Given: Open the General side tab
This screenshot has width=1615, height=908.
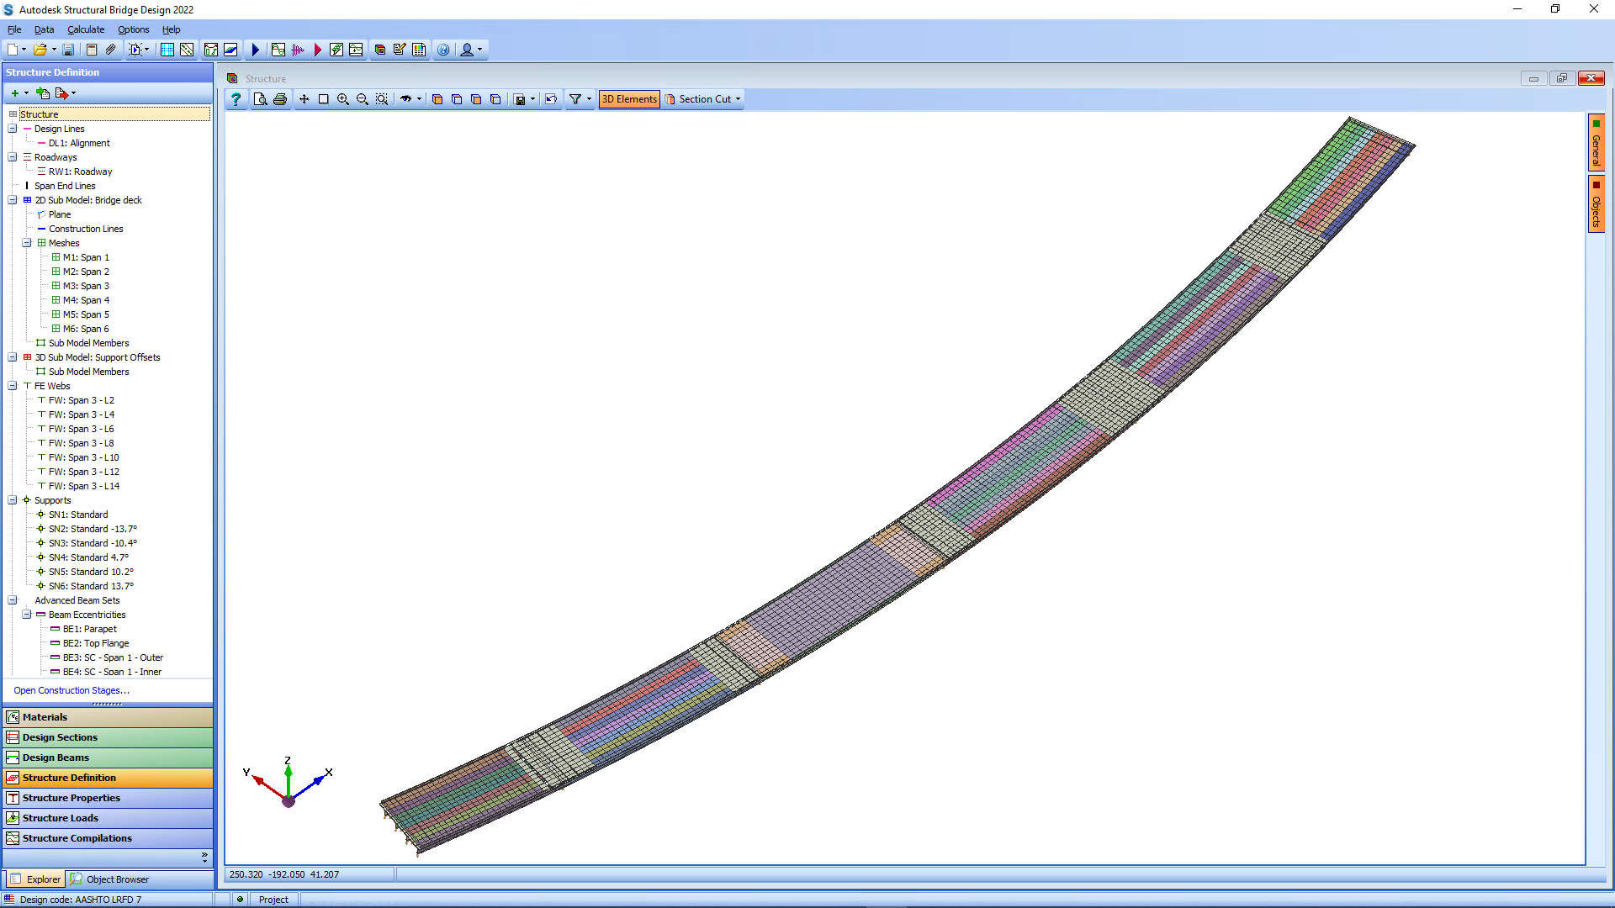Looking at the screenshot, I should click(1596, 143).
